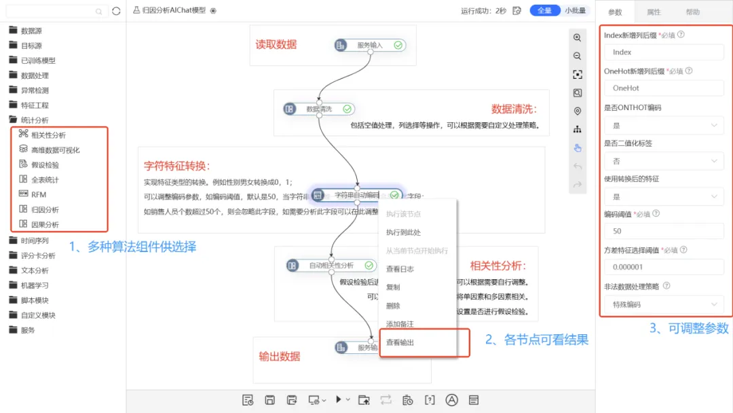Open the 参数 tab
The width and height of the screenshot is (733, 413).
(615, 12)
